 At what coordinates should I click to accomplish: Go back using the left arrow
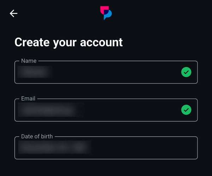tap(13, 13)
